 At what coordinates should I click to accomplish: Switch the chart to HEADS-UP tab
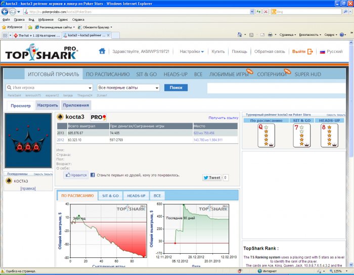[x=136, y=196]
